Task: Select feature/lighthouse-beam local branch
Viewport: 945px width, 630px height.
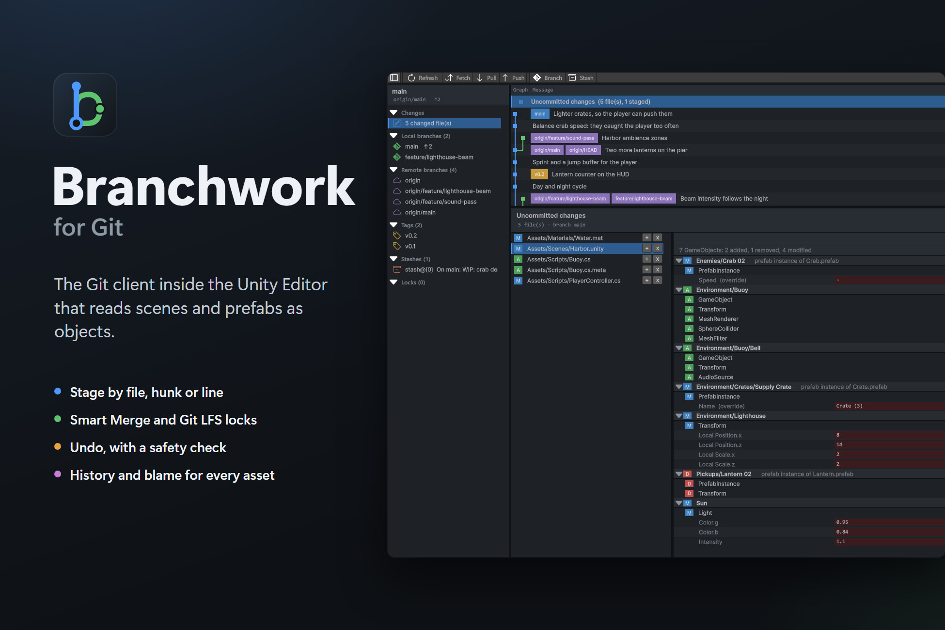Action: [x=444, y=157]
